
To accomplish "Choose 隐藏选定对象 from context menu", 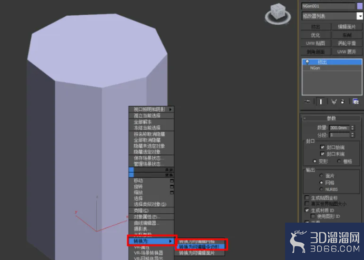I will click(151, 152).
